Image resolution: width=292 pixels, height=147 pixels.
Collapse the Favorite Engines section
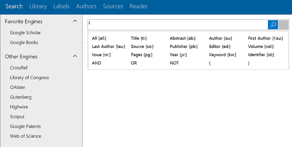point(75,21)
